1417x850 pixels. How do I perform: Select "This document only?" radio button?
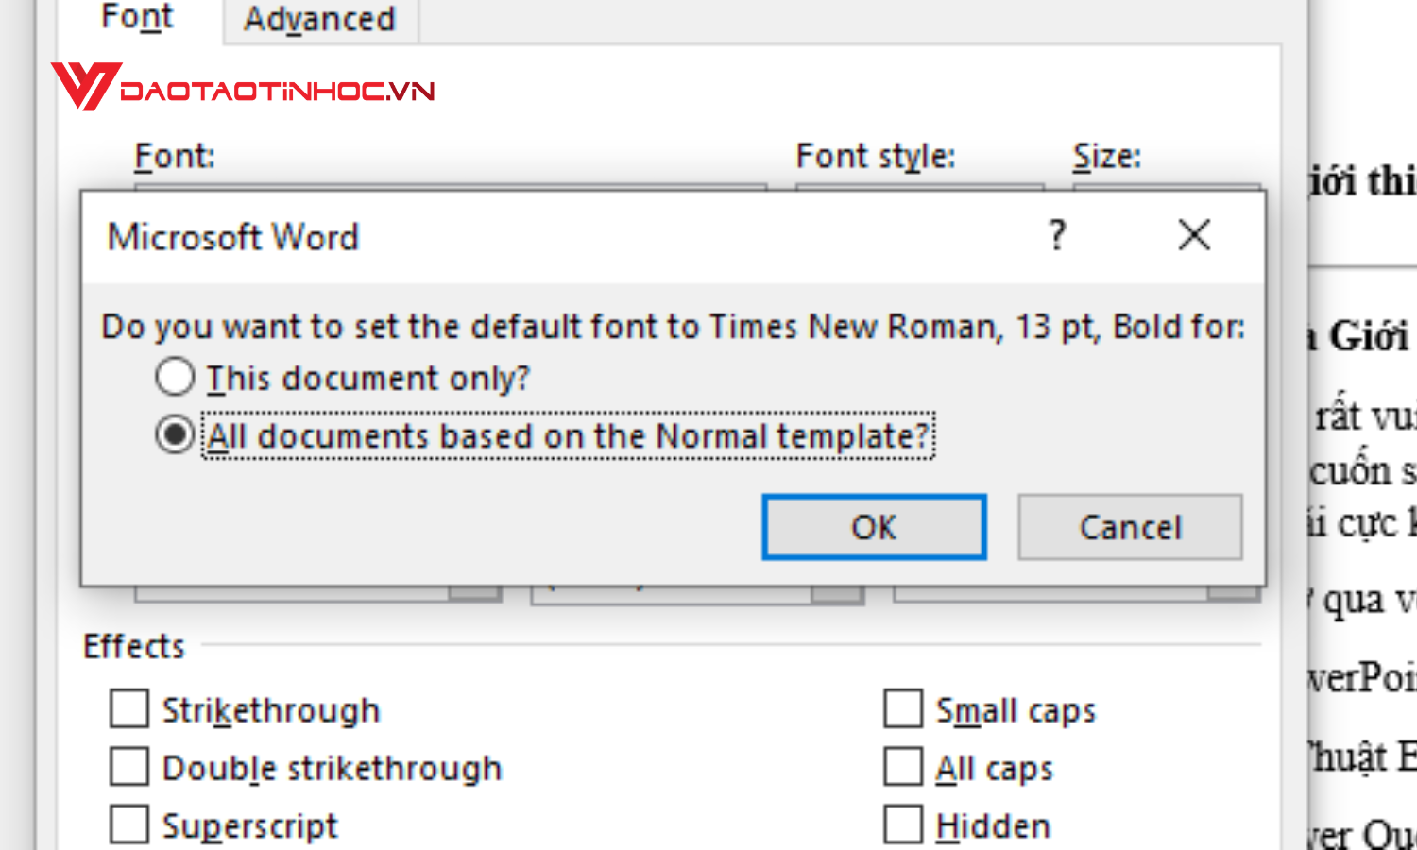tap(176, 378)
